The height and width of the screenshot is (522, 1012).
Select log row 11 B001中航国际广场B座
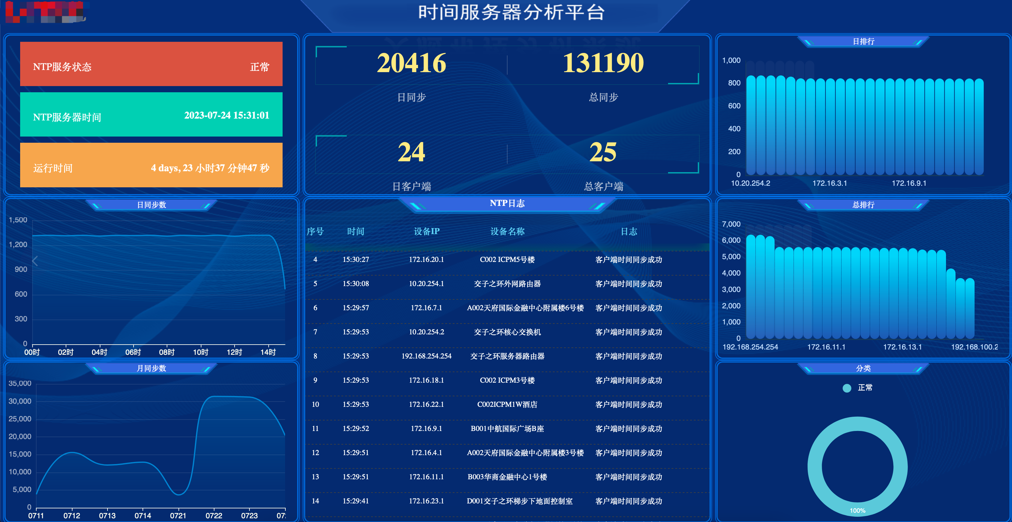pyautogui.click(x=507, y=428)
